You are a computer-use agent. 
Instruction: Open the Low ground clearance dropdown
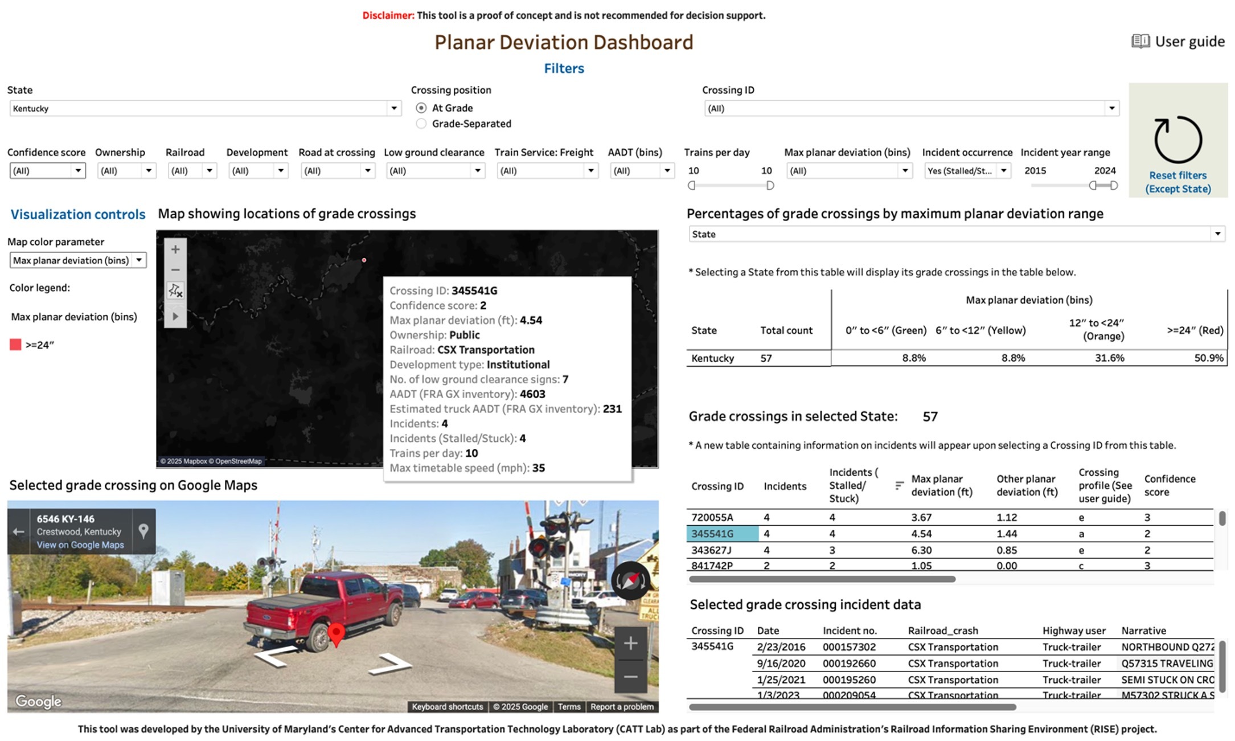[x=435, y=170]
